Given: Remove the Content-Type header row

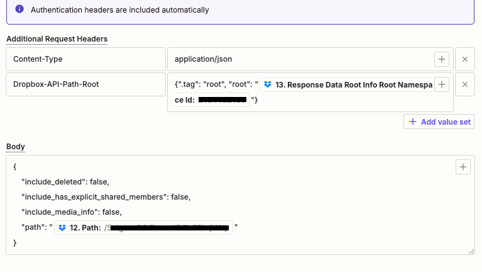Looking at the screenshot, I should (x=464, y=59).
